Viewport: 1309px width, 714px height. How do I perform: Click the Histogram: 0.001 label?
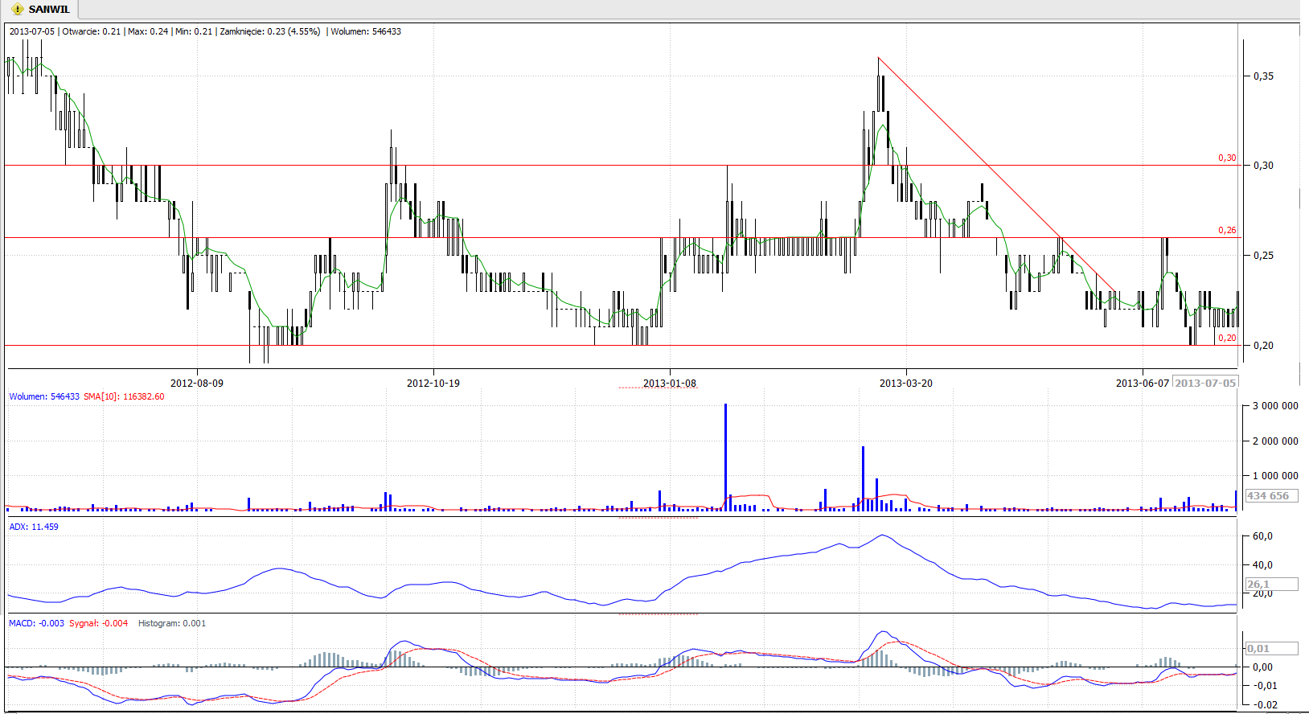(x=172, y=623)
